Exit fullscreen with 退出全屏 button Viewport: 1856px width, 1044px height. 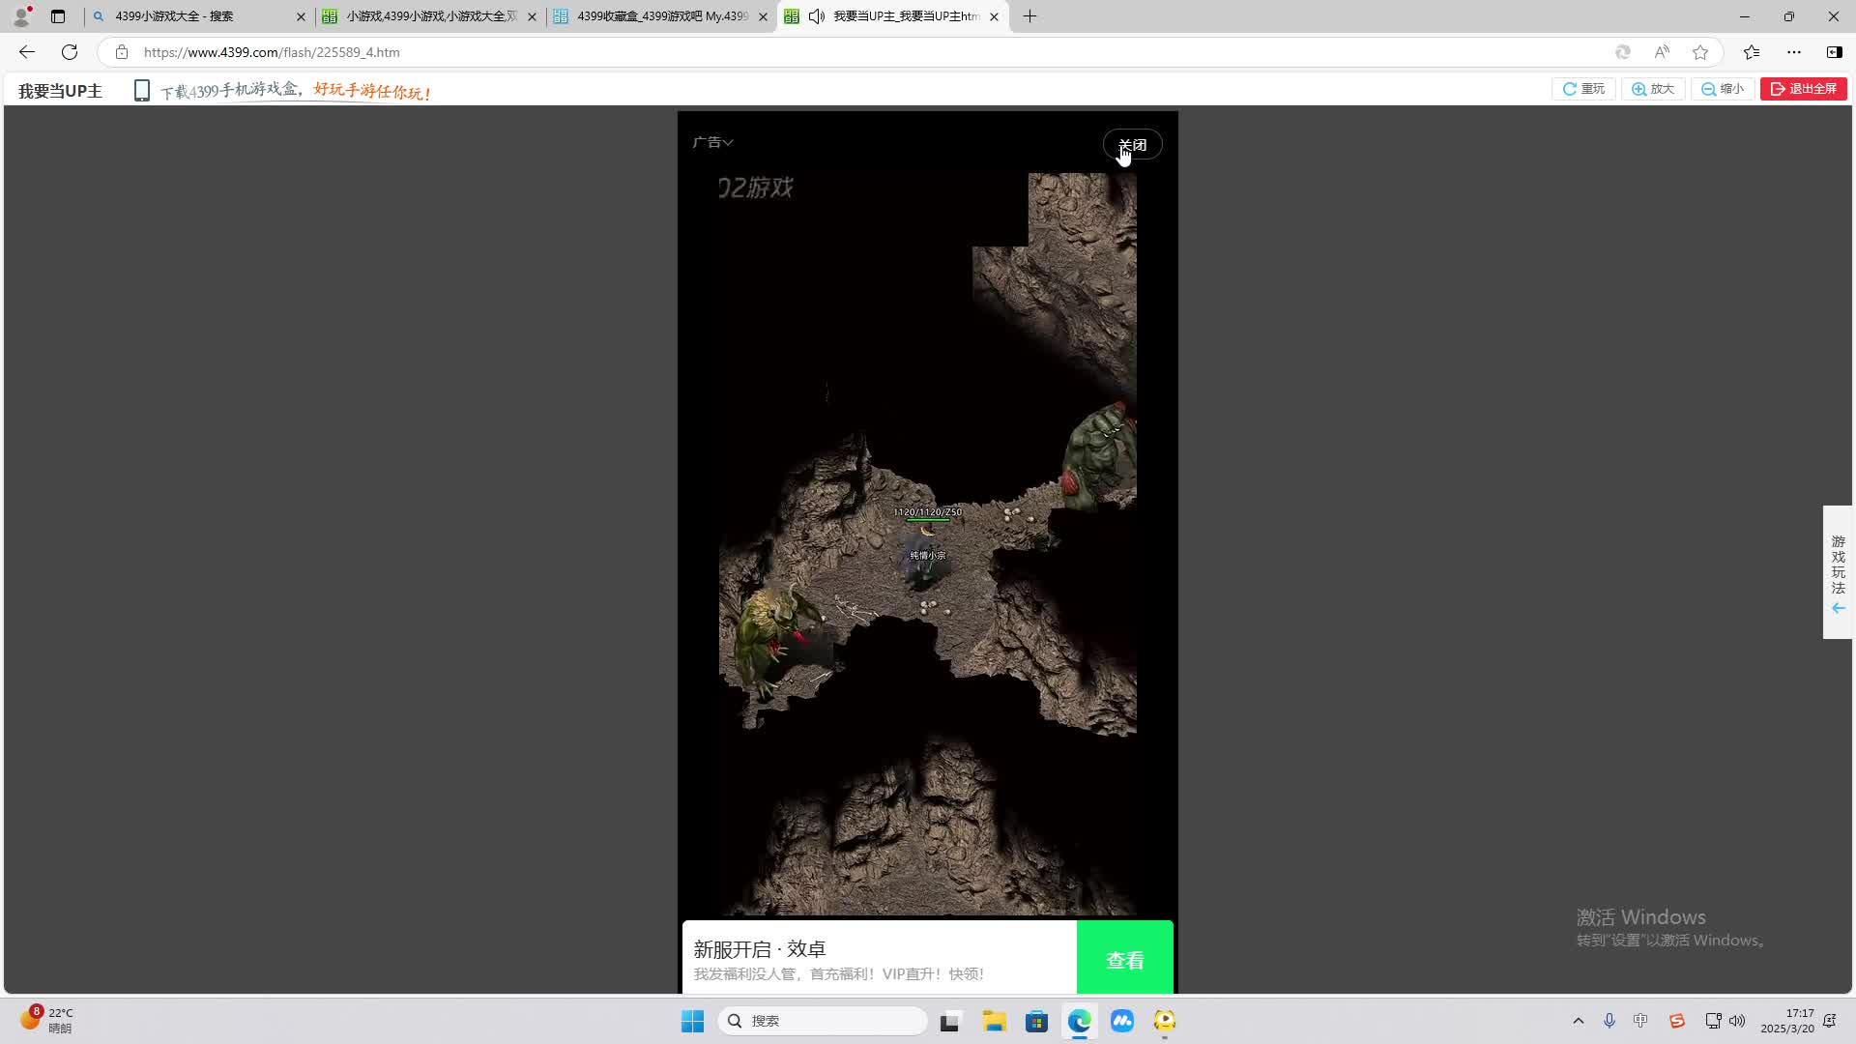pos(1803,89)
